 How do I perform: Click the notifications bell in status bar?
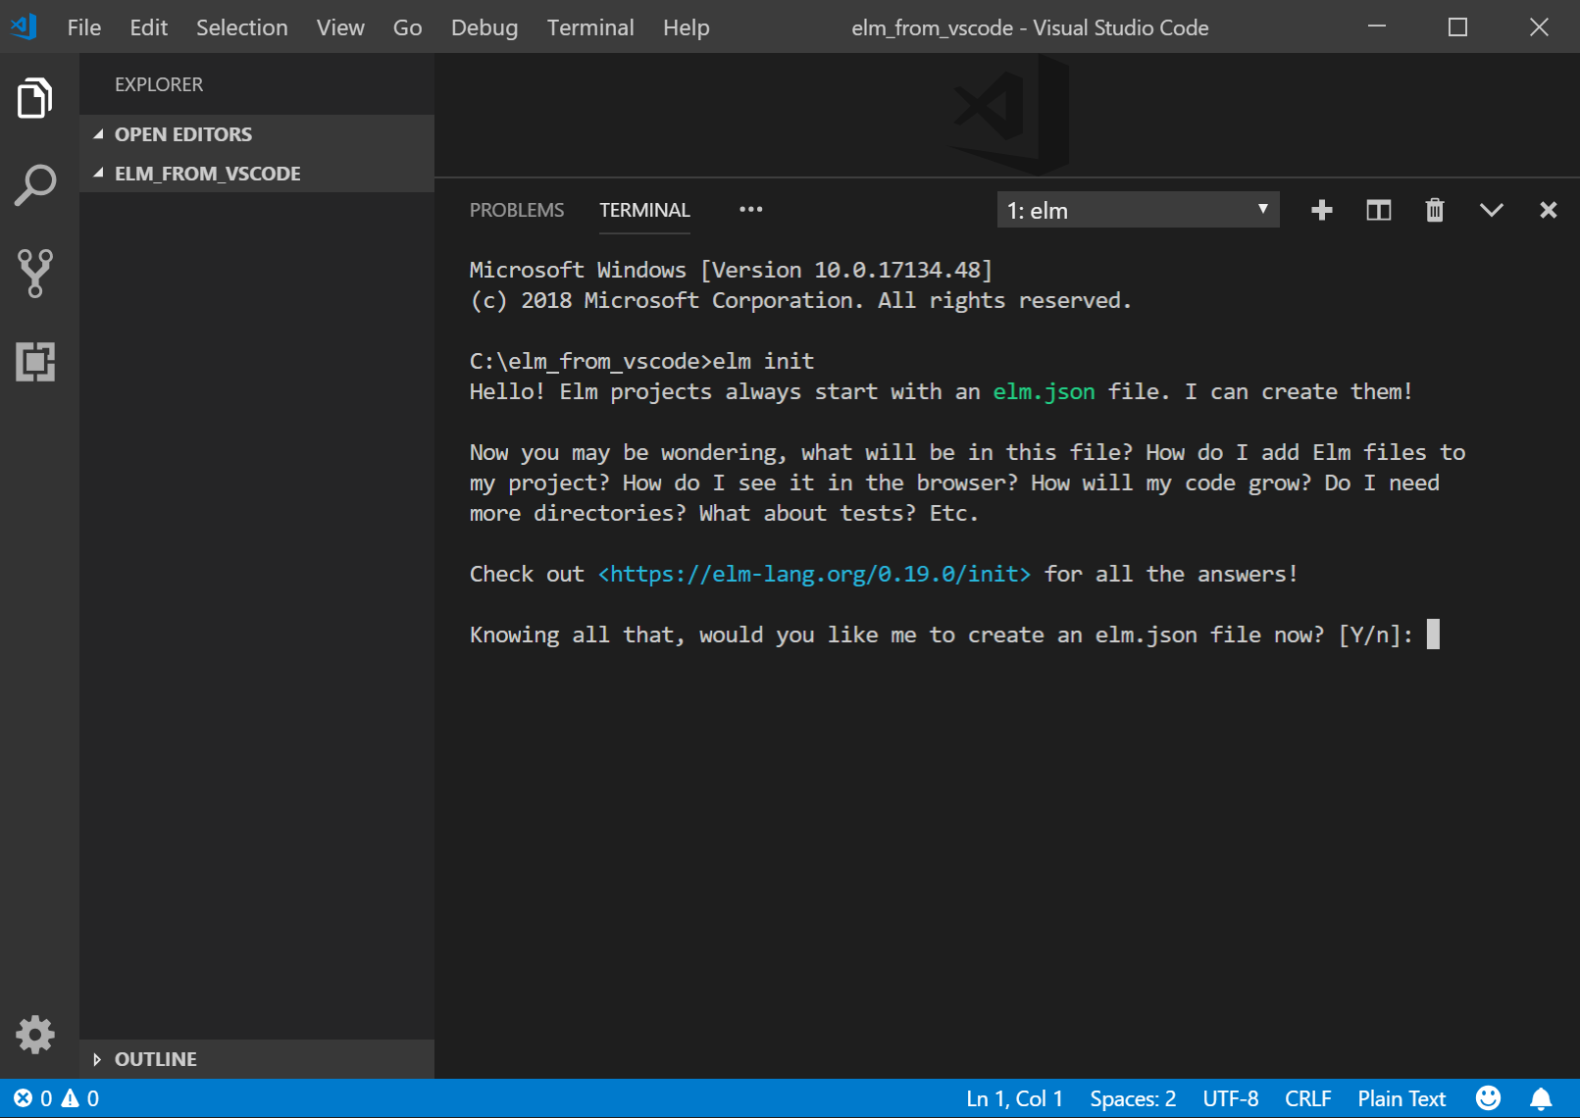(1541, 1098)
